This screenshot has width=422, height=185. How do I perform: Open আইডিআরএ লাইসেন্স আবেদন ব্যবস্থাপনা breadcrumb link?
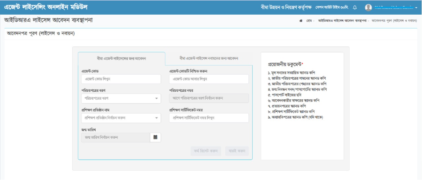pyautogui.click(x=342, y=21)
